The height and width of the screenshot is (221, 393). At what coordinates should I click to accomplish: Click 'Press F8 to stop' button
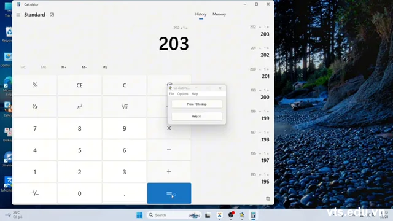tap(196, 104)
